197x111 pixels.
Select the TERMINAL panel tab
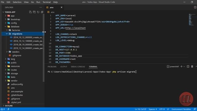pos(93,67)
